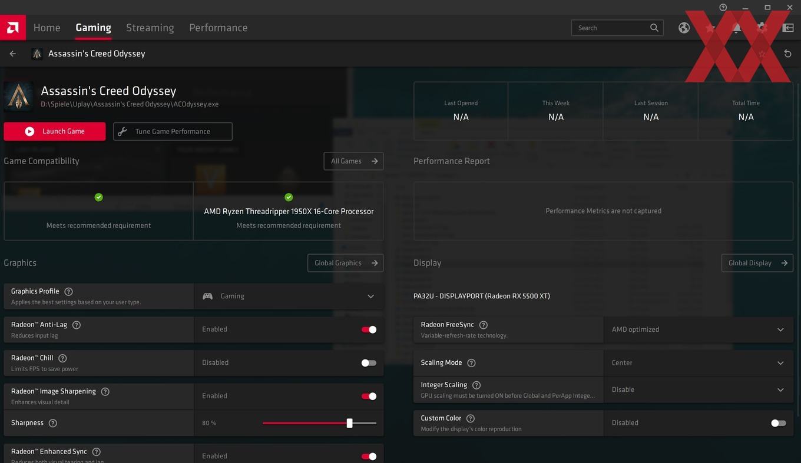The image size is (801, 463).
Task: Open Radeon FreeSync AMD optimized dropdown
Action: (699, 329)
